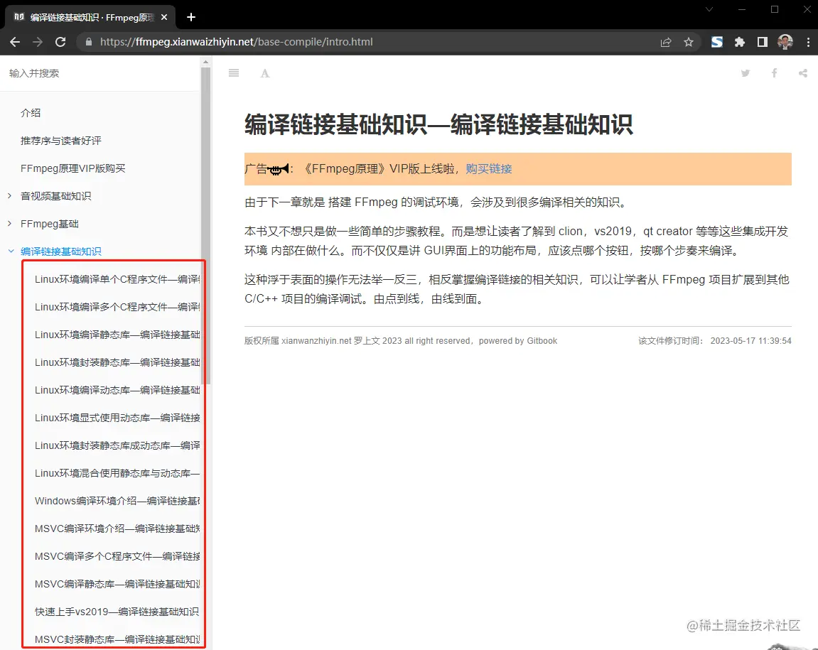Open the share options icon

(803, 73)
